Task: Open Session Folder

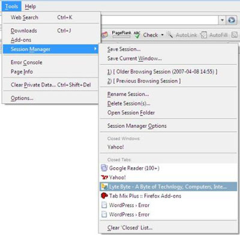Action: pyautogui.click(x=169, y=113)
